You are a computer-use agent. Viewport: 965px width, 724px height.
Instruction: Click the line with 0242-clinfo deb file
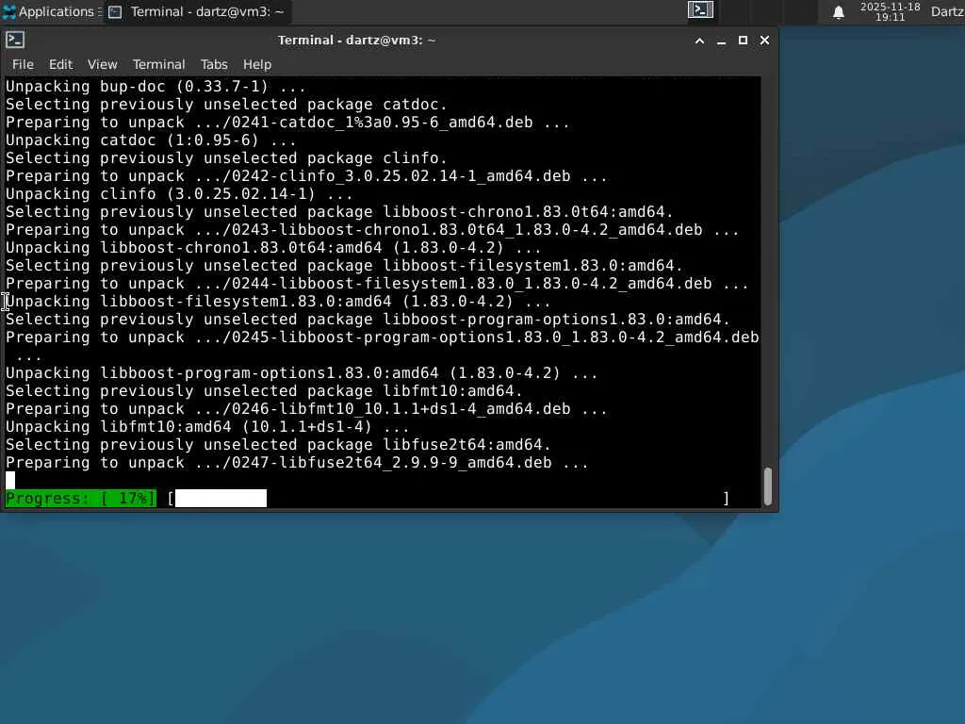click(x=306, y=175)
